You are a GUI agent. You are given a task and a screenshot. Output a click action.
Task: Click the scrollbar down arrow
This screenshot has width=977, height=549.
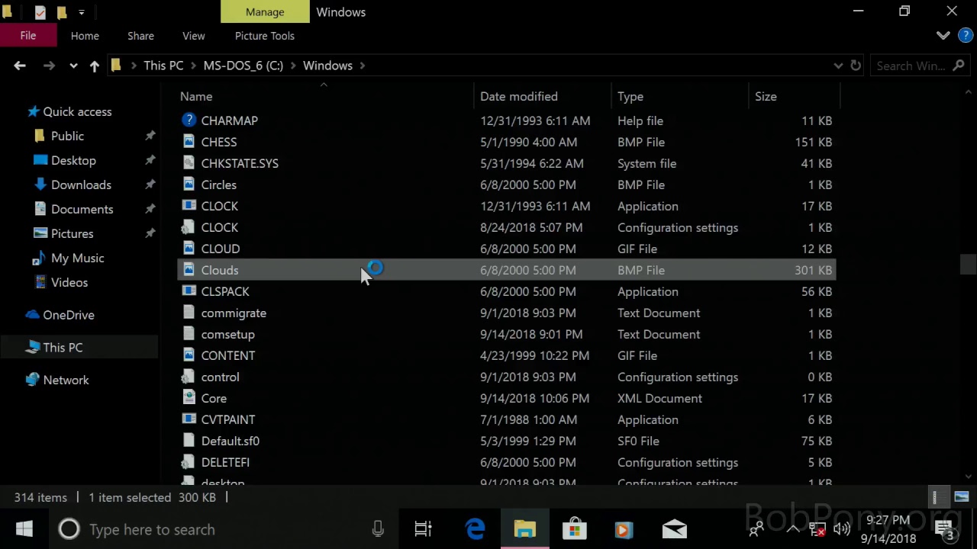pyautogui.click(x=968, y=476)
